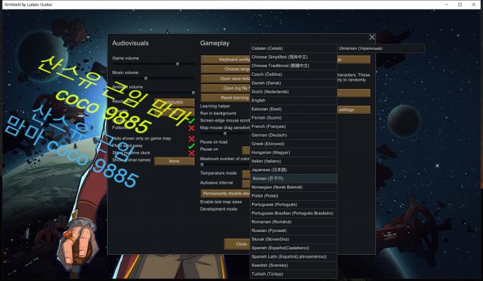The height and width of the screenshot is (281, 483).
Task: Select Portuguese (Português) language
Action: coord(293,204)
